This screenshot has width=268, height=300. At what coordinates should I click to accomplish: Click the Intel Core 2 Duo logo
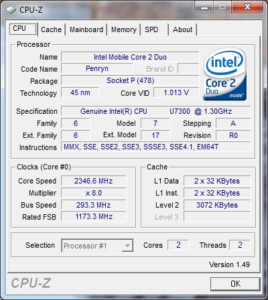pyautogui.click(x=225, y=74)
